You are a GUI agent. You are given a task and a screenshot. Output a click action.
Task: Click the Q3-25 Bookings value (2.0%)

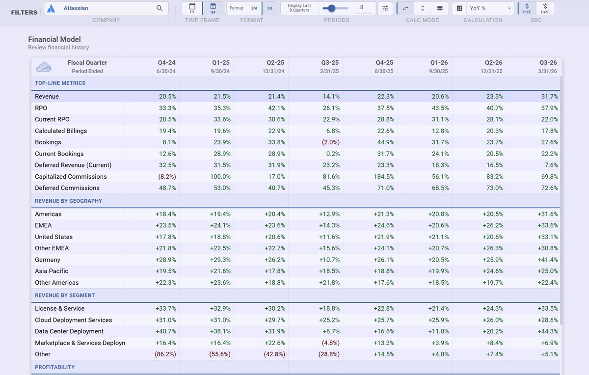click(330, 142)
